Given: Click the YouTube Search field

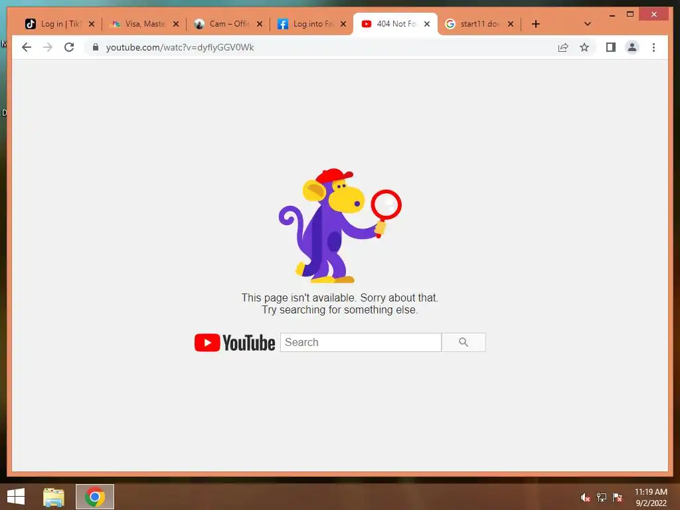Looking at the screenshot, I should (x=361, y=342).
